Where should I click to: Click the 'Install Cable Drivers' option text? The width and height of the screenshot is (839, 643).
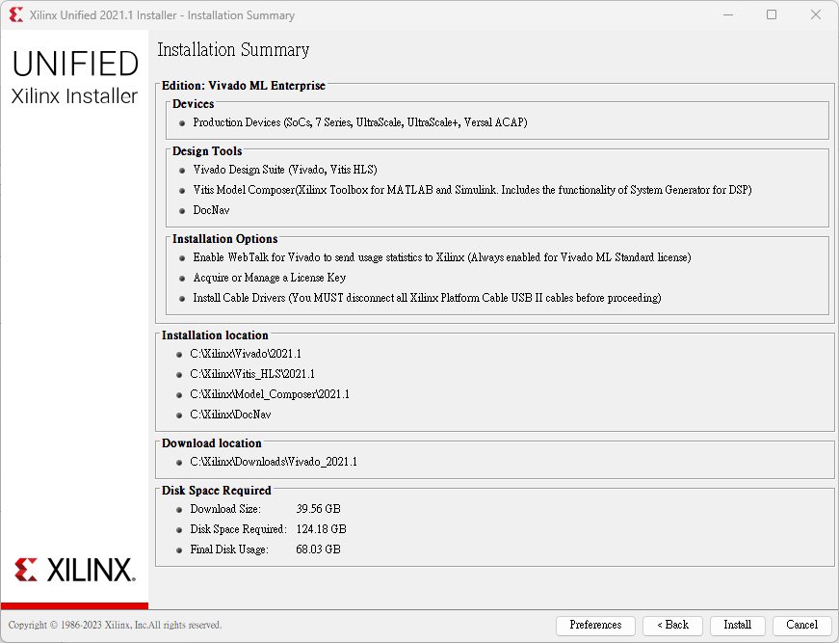(427, 298)
